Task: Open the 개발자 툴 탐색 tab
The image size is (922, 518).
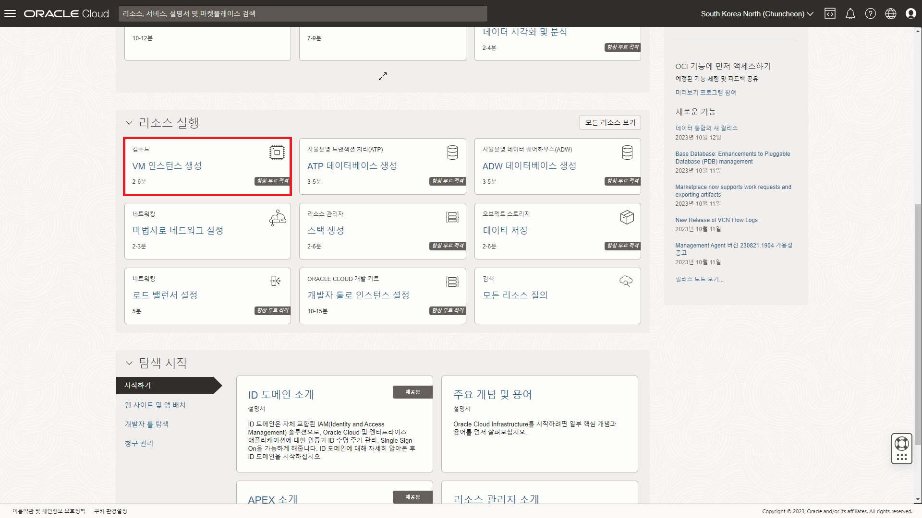Action: click(x=146, y=424)
